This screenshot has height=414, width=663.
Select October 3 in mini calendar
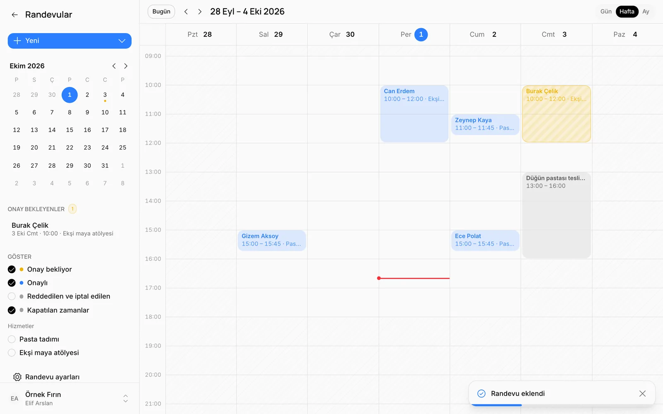105,95
